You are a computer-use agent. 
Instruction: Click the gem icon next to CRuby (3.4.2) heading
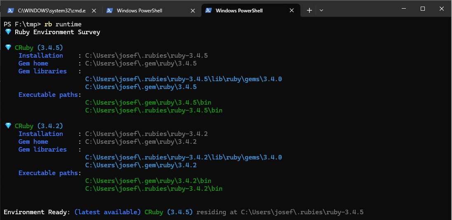8,126
